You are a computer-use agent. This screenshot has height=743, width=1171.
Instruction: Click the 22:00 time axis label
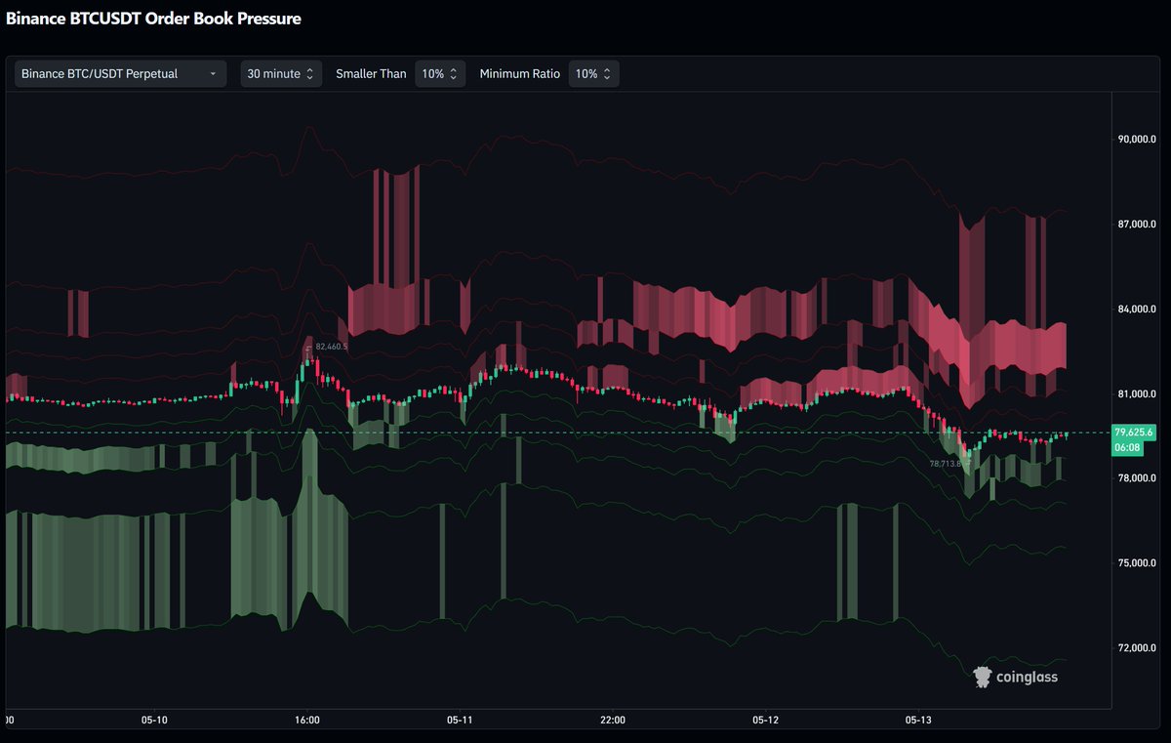click(613, 720)
